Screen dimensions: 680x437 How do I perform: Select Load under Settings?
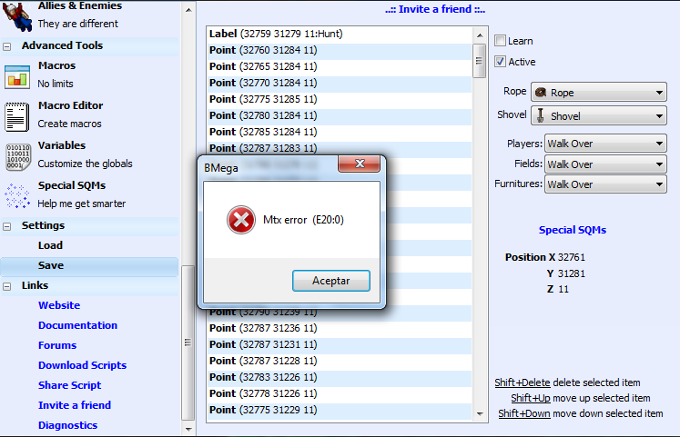(50, 245)
